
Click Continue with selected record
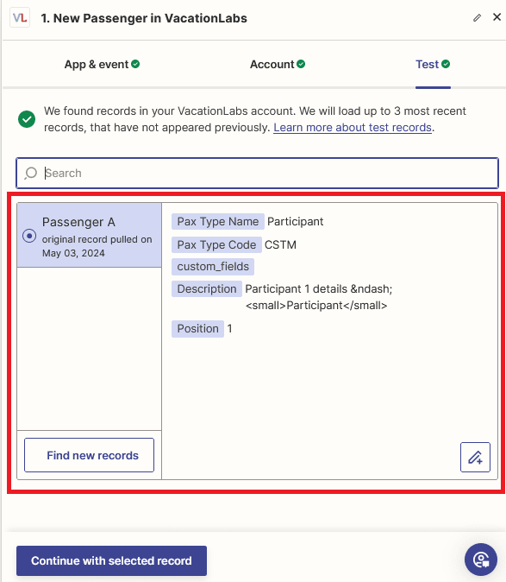click(111, 560)
